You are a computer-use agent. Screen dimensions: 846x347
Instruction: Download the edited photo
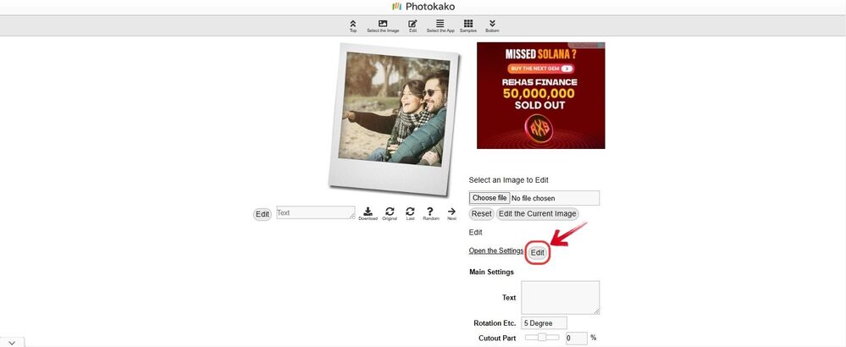[x=368, y=212]
